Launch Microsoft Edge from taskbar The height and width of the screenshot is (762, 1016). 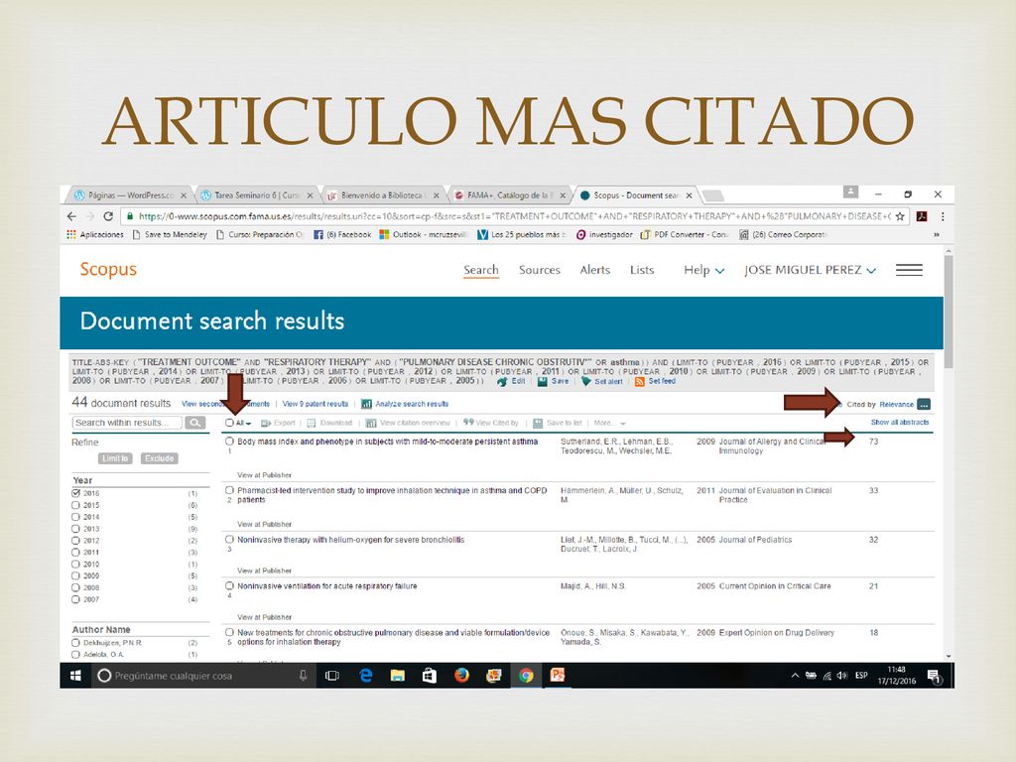[365, 676]
